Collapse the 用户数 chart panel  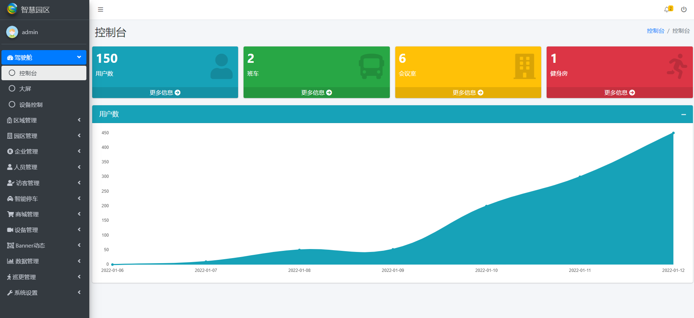point(683,114)
